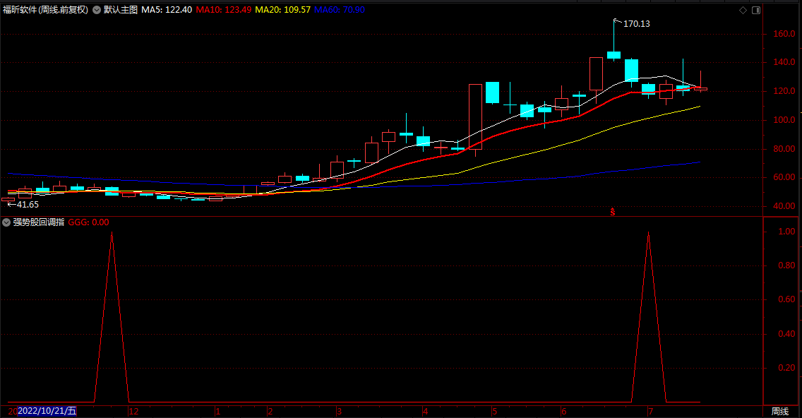Click month marker 5 on time axis
The height and width of the screenshot is (418, 802).
pyautogui.click(x=495, y=412)
